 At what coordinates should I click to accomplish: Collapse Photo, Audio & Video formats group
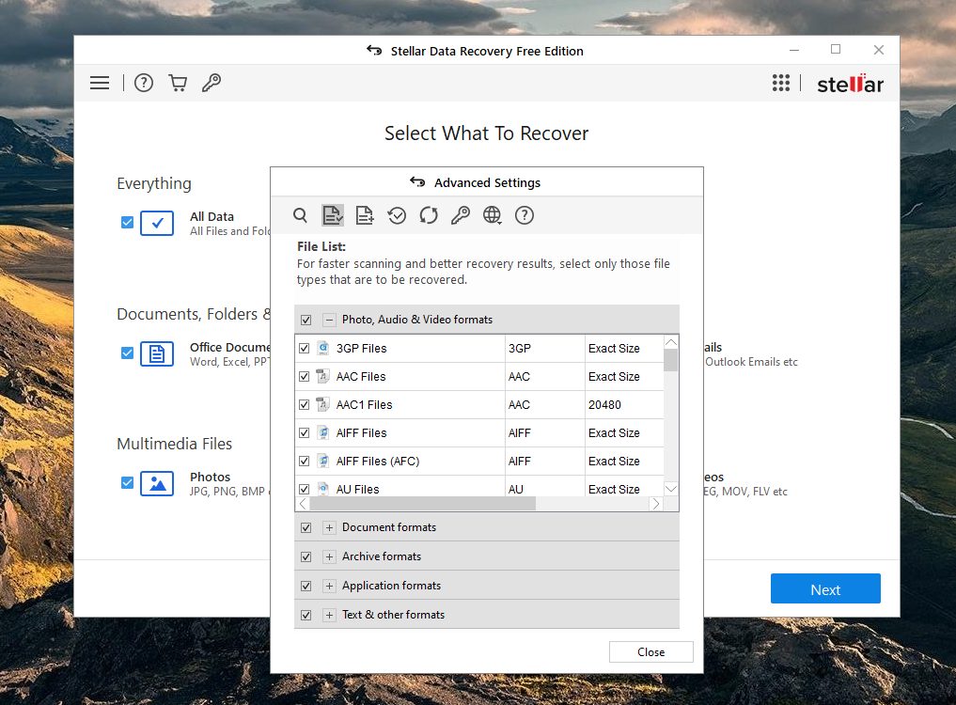click(329, 320)
